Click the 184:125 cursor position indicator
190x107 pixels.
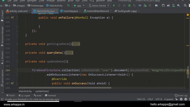tap(141, 99)
